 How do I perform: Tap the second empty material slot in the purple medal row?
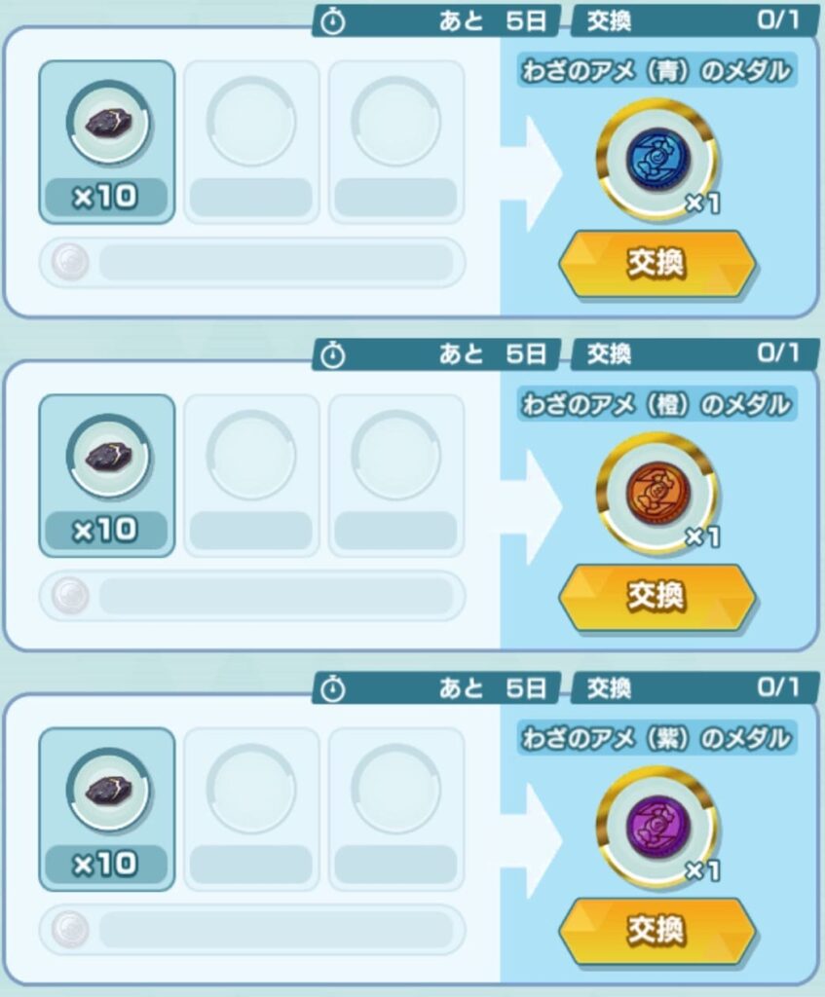[251, 809]
